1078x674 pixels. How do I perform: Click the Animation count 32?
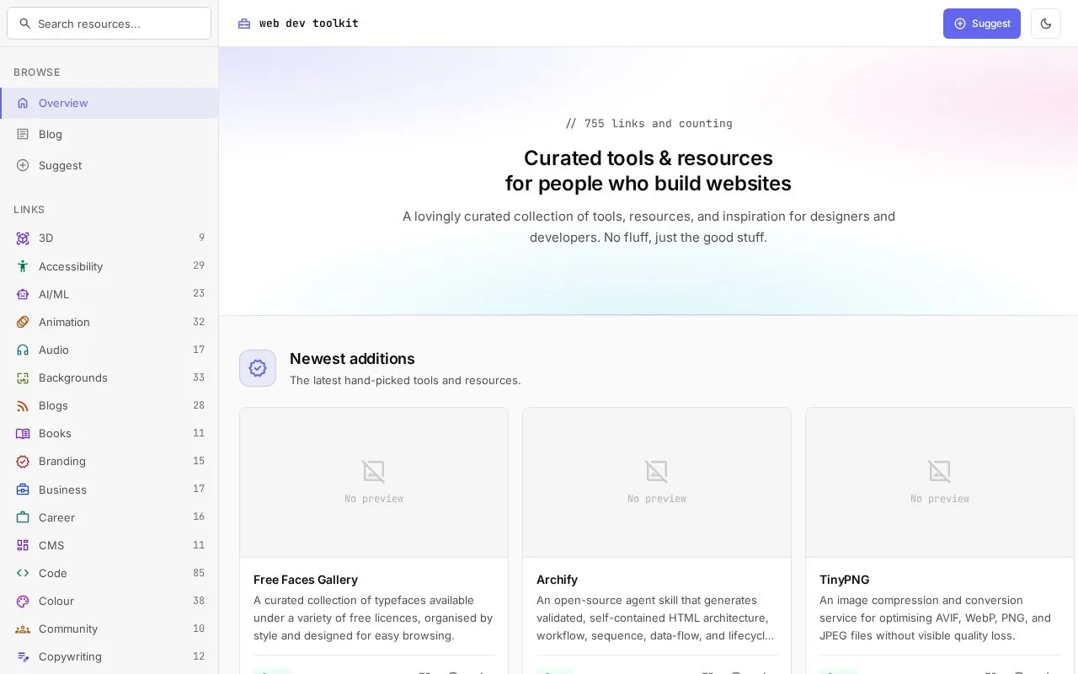[199, 322]
